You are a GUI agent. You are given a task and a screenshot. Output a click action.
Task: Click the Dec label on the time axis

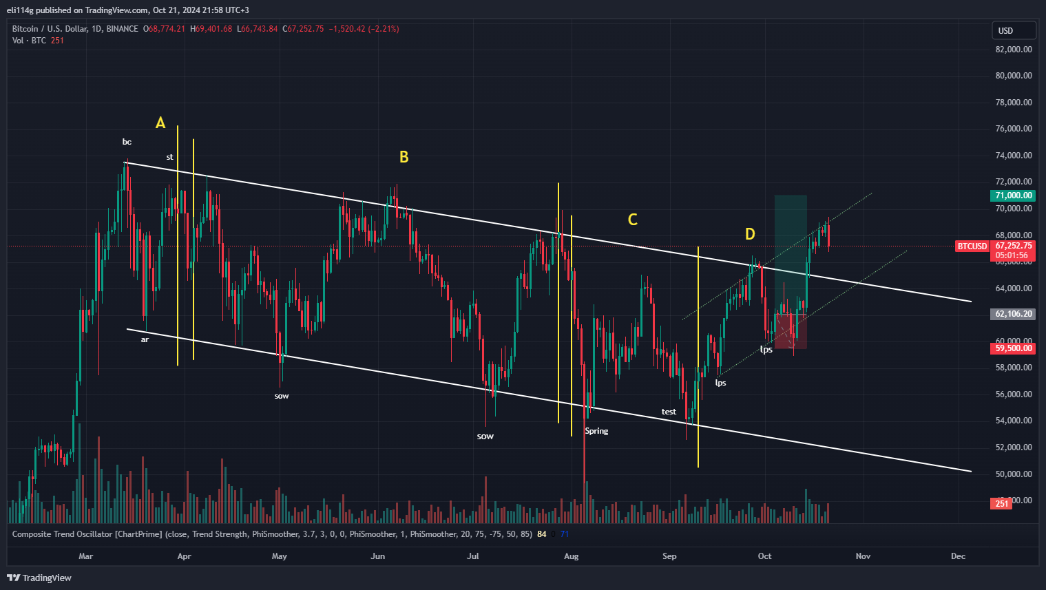coord(958,556)
